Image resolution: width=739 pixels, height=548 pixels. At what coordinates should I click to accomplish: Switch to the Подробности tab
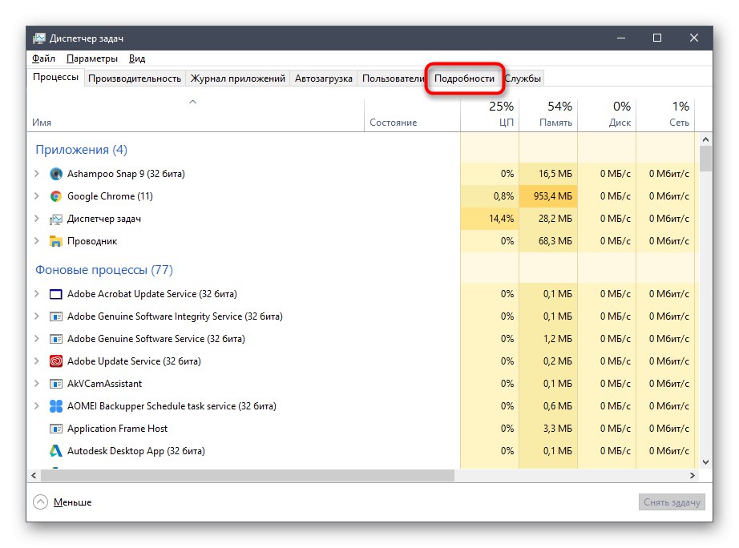pyautogui.click(x=465, y=78)
